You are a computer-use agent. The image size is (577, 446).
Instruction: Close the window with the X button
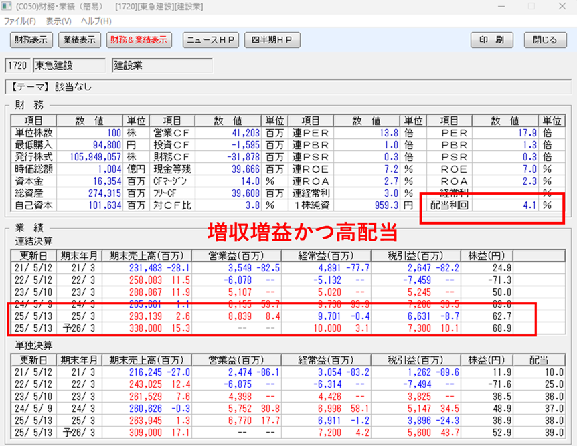pyautogui.click(x=561, y=6)
